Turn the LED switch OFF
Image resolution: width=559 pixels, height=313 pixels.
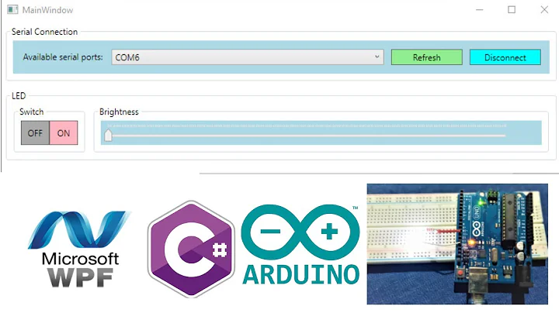point(35,132)
